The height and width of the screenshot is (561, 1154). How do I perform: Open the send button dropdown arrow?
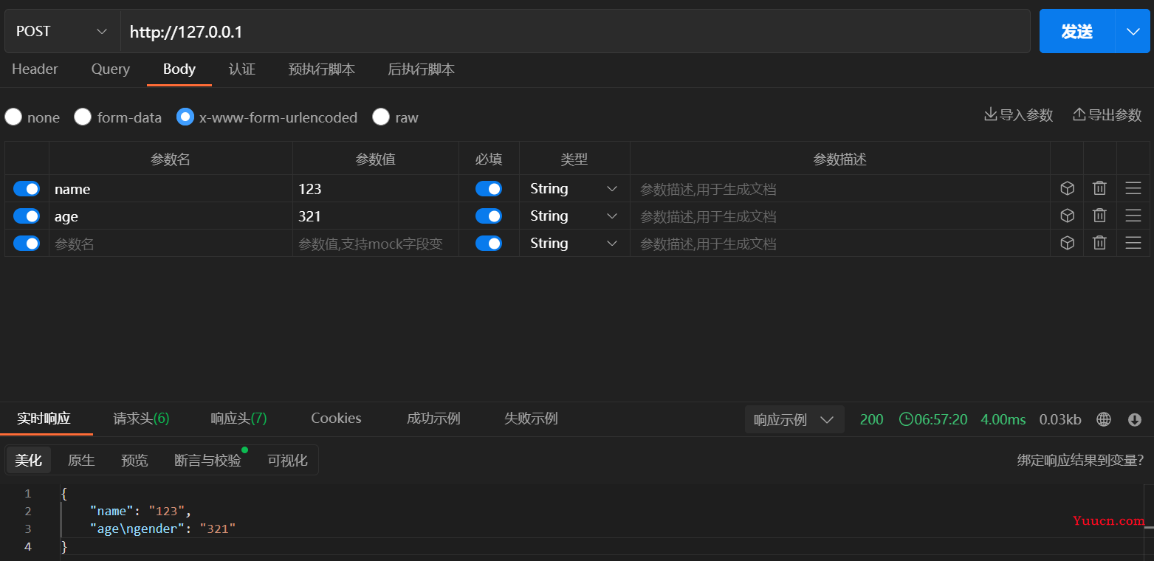coord(1133,31)
